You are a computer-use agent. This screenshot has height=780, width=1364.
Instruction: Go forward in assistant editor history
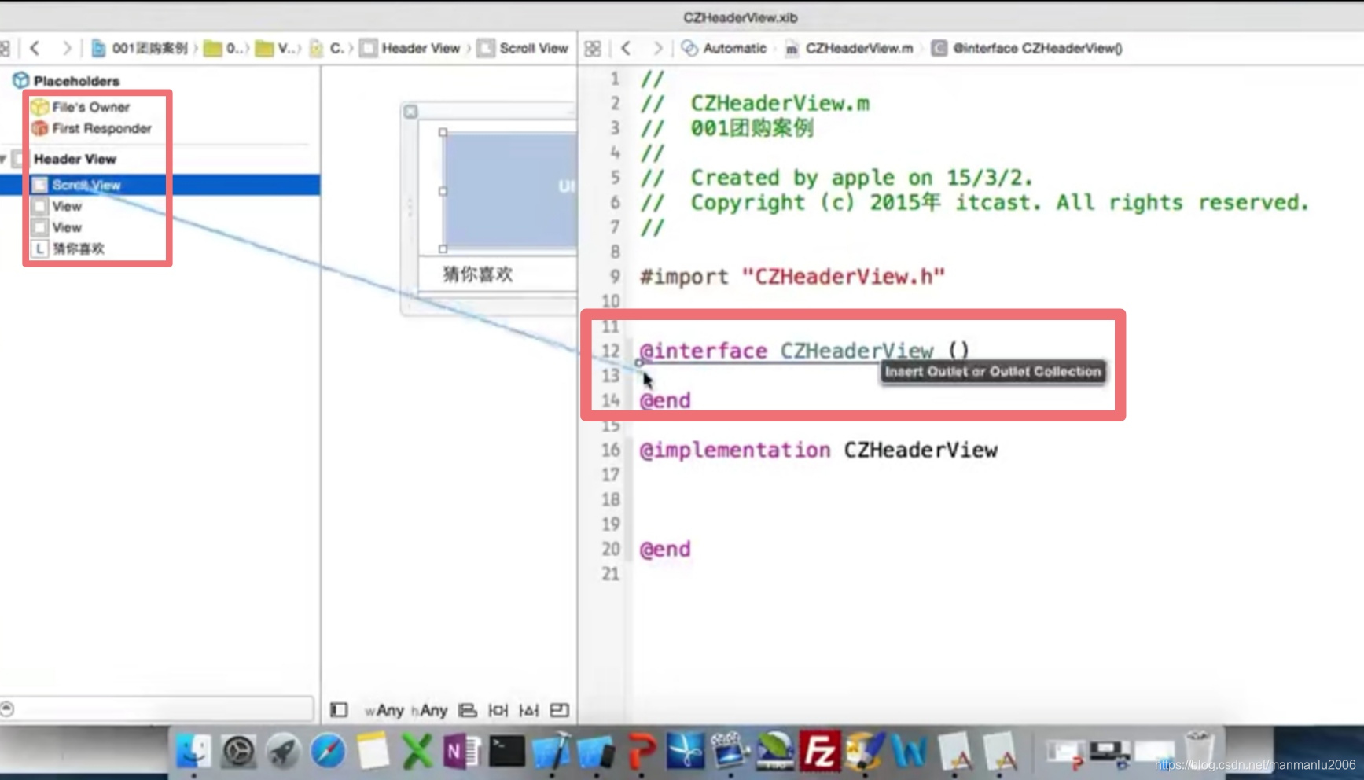(x=657, y=48)
